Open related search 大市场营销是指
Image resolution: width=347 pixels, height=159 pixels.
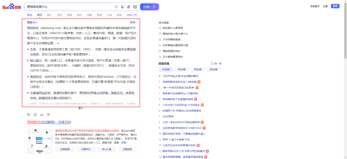tap(171, 39)
